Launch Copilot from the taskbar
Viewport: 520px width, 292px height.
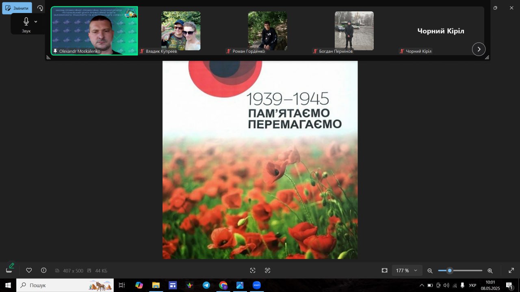pyautogui.click(x=139, y=285)
